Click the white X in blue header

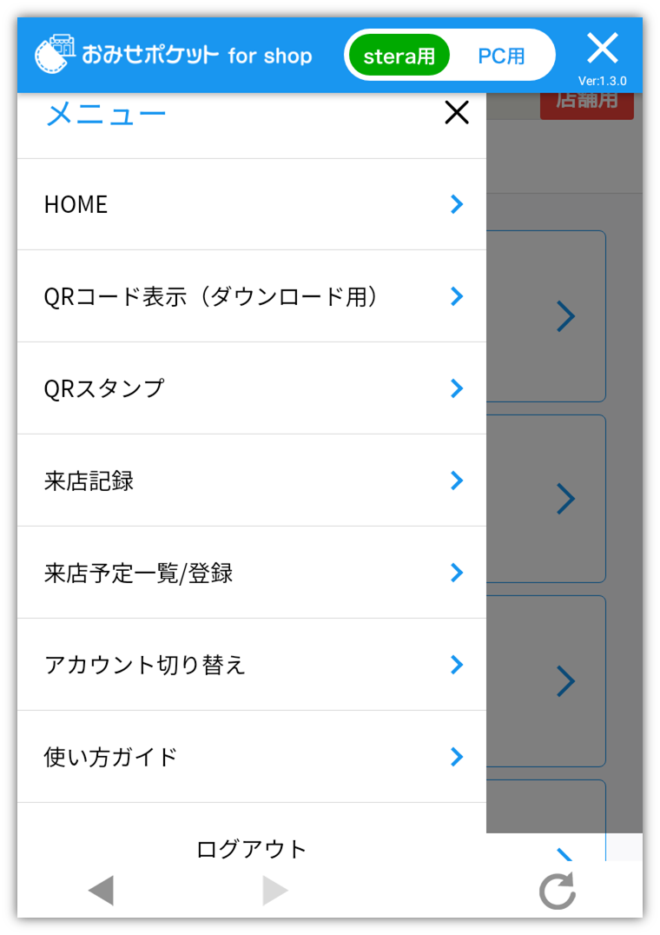602,49
